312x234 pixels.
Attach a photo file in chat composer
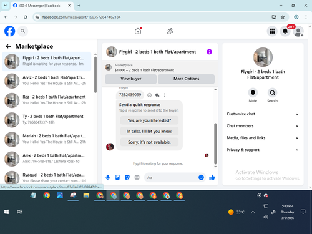(x=117, y=177)
